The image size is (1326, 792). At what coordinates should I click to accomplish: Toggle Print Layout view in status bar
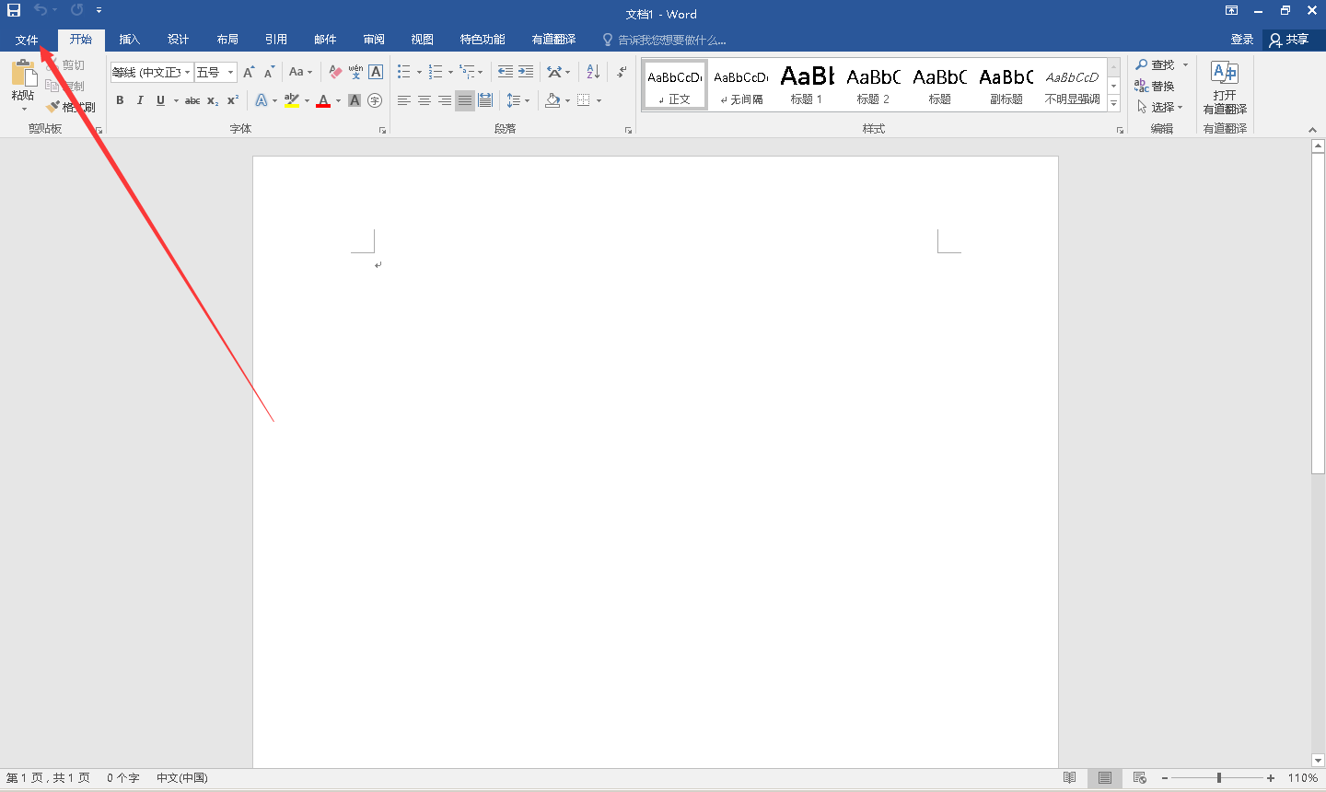click(x=1105, y=778)
